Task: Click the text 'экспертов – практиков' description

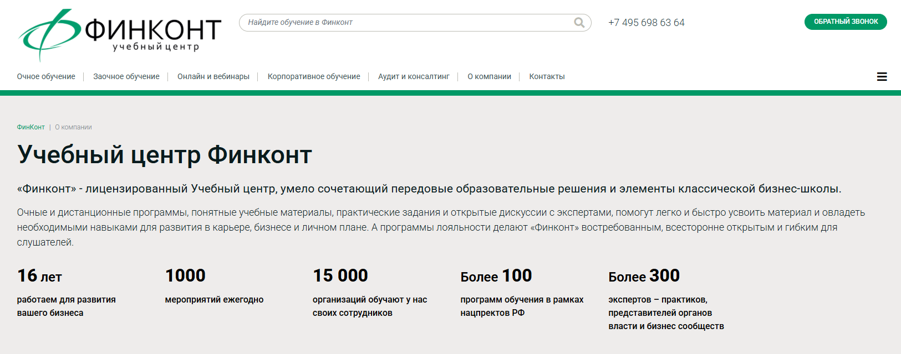Action: pos(666,313)
